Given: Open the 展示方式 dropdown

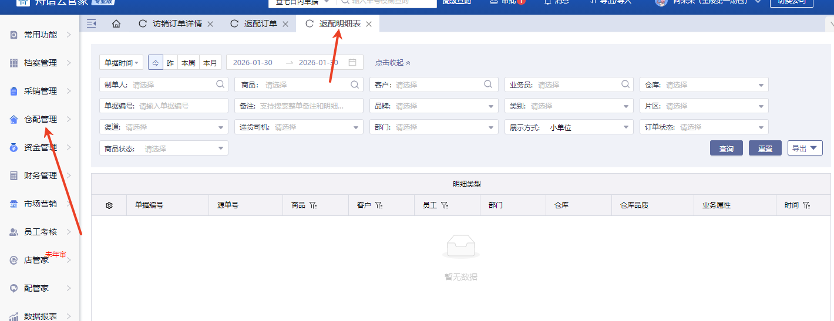Looking at the screenshot, I should [569, 127].
